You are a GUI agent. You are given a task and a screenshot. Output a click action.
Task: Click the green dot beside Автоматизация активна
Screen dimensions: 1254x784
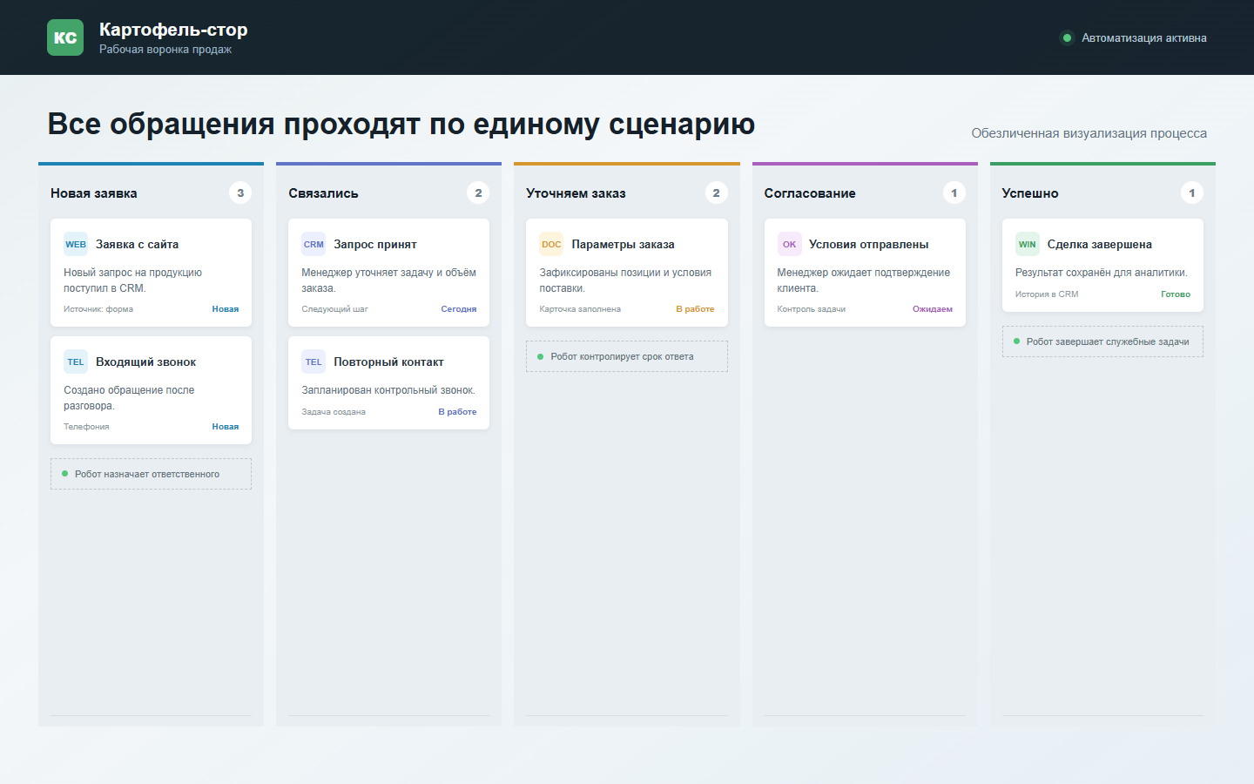(1067, 37)
